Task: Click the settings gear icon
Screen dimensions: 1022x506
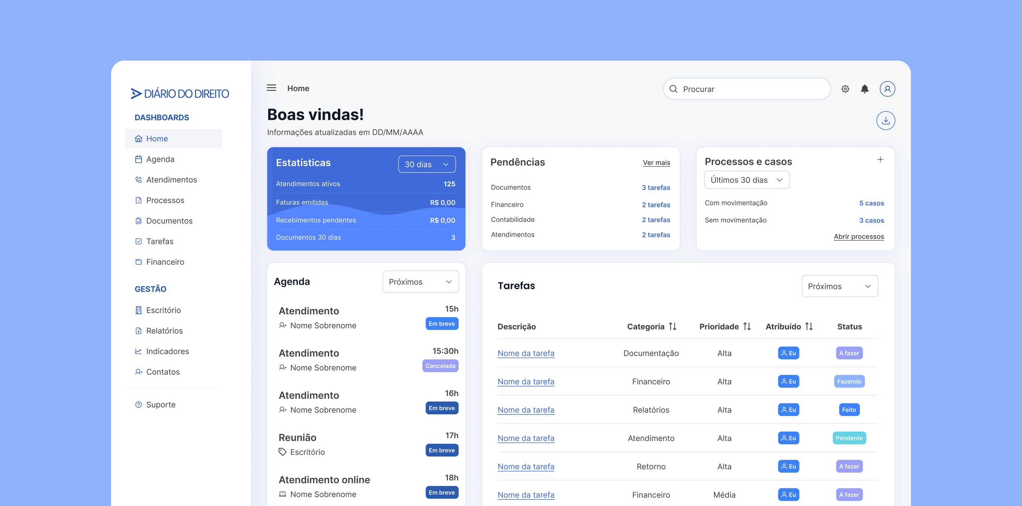Action: [845, 89]
